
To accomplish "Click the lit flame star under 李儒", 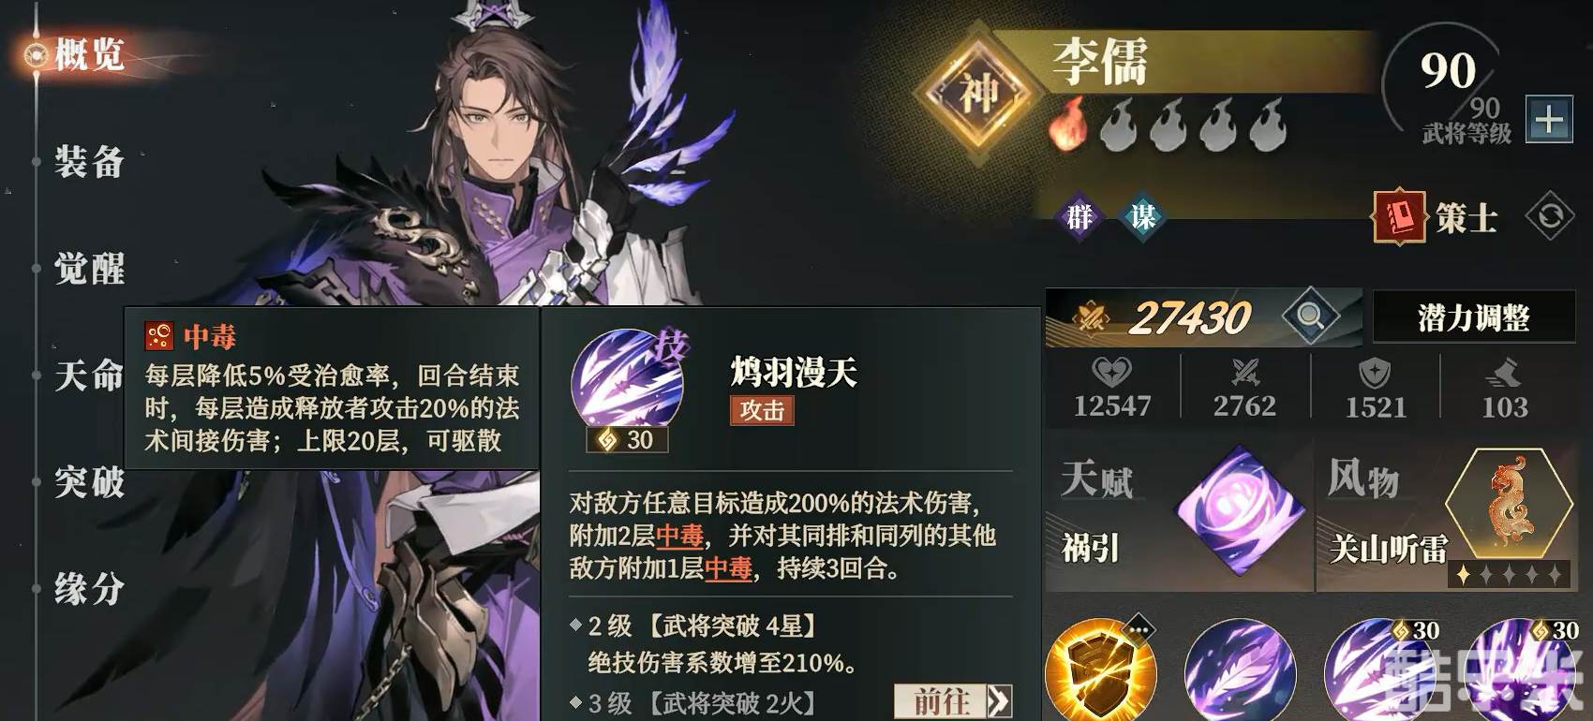I will pyautogui.click(x=1066, y=125).
